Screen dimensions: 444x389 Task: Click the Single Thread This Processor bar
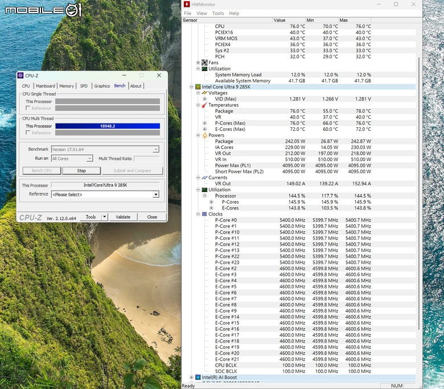click(108, 101)
